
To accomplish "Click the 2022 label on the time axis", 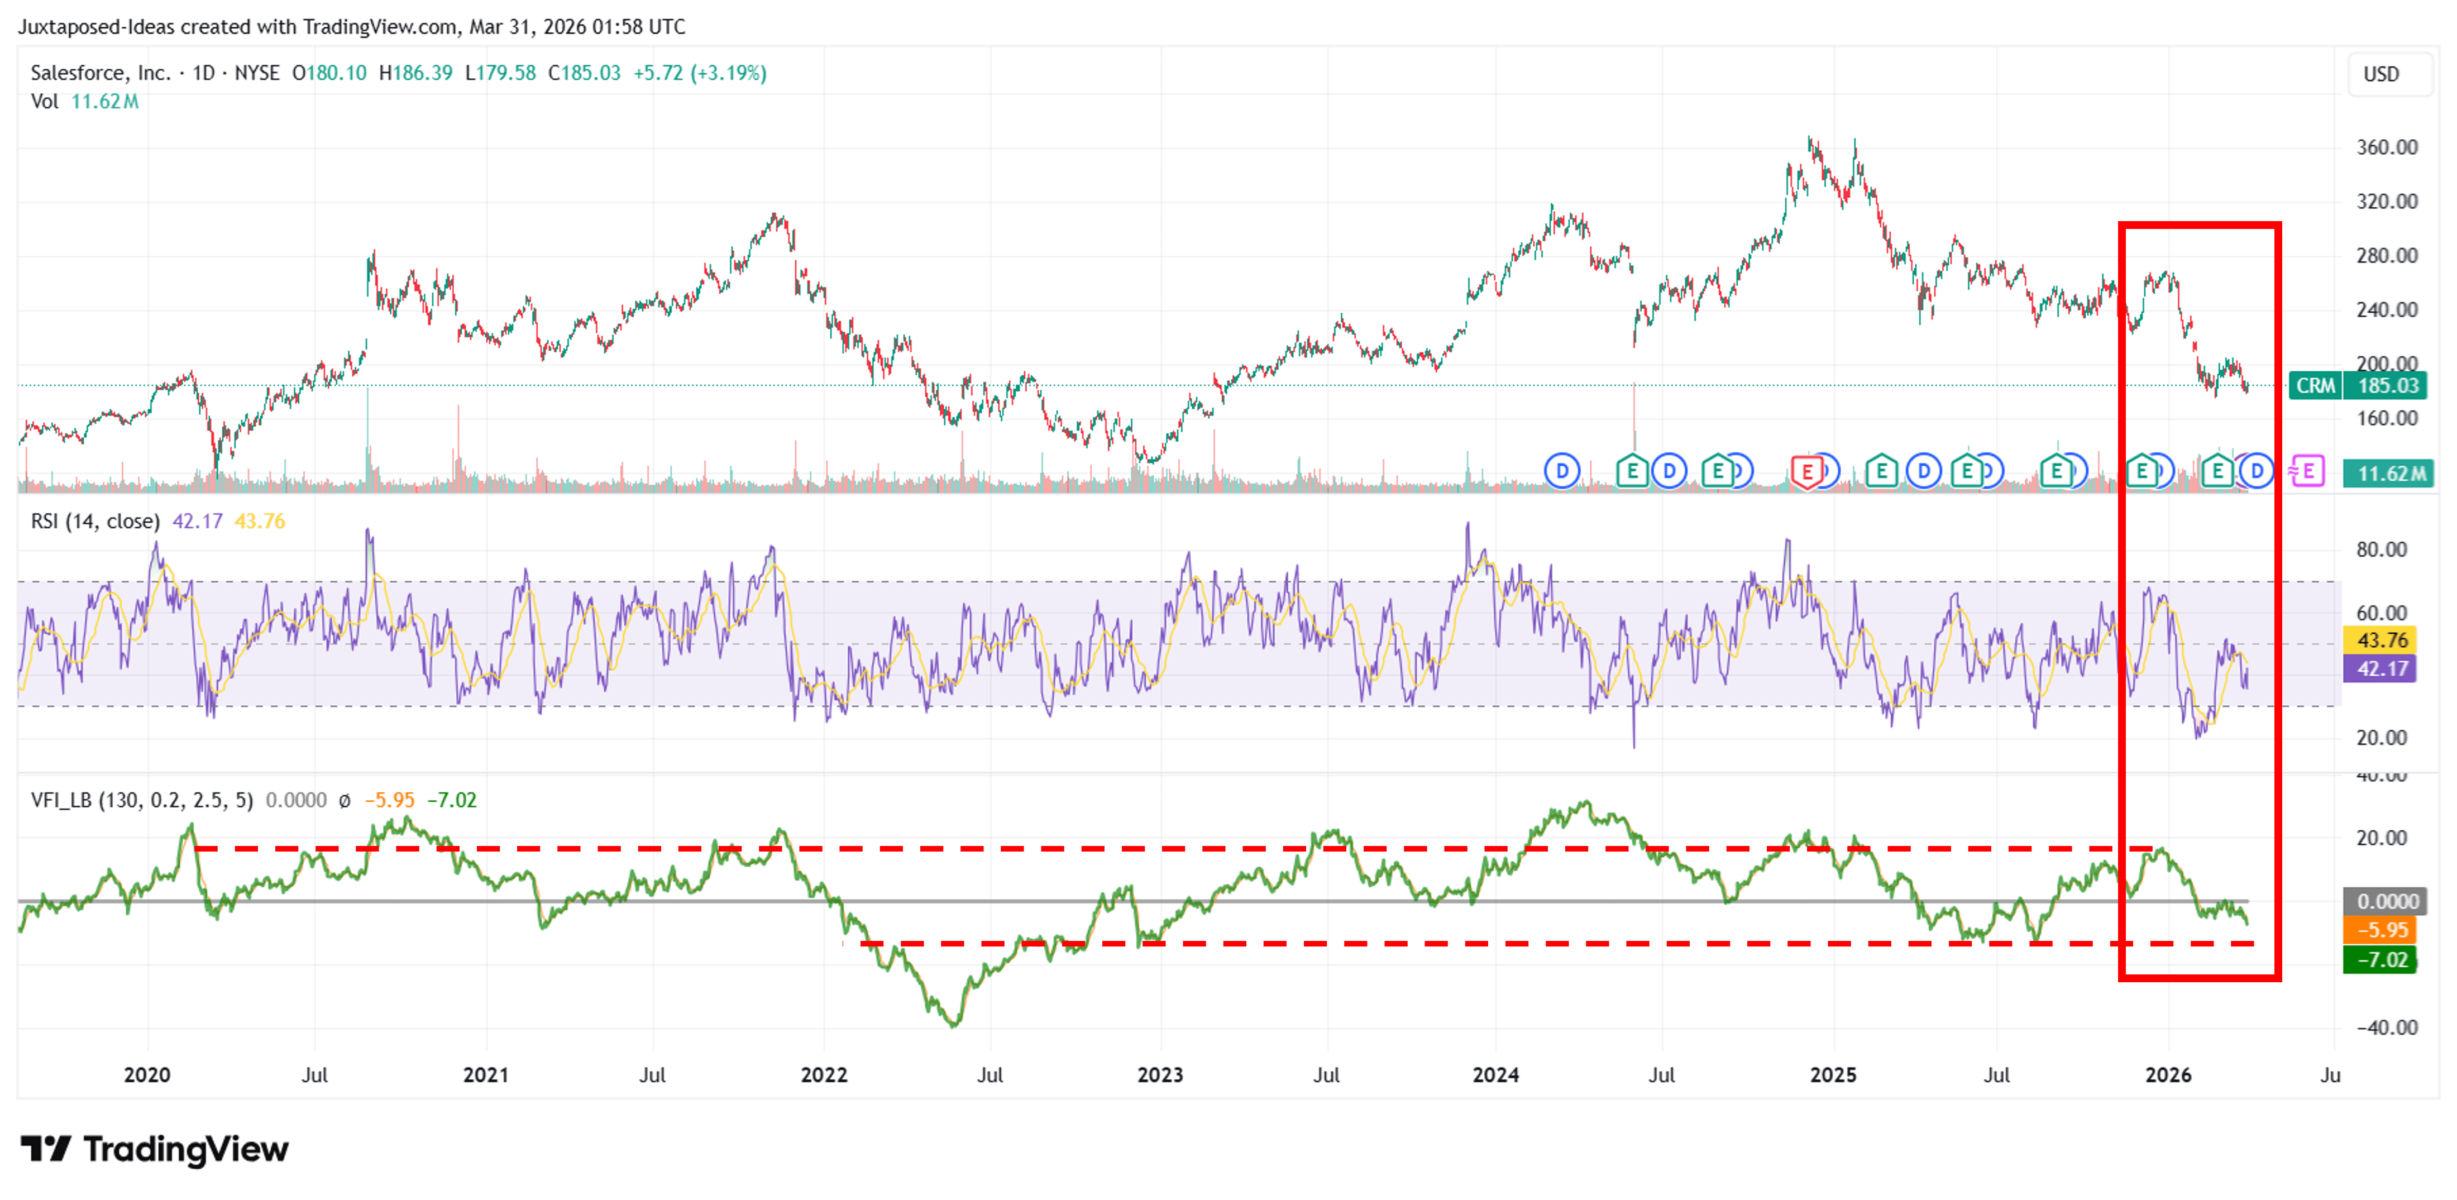I will coord(824,1075).
